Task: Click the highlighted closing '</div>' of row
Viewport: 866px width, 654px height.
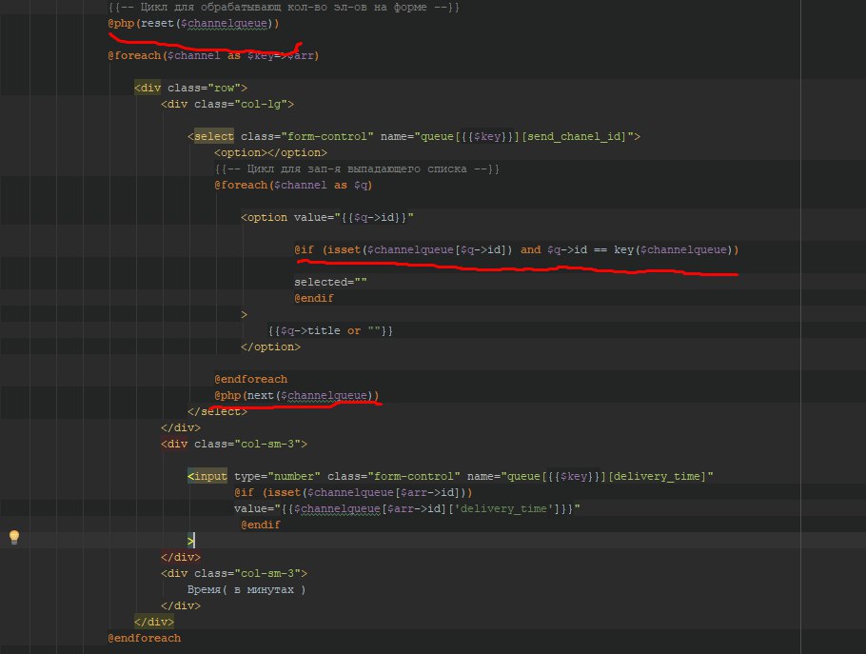Action: tap(153, 622)
